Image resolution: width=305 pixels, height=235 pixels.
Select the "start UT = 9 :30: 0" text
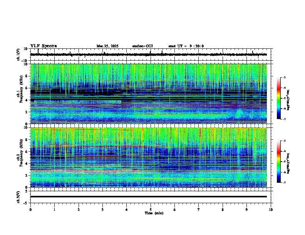[186, 46]
